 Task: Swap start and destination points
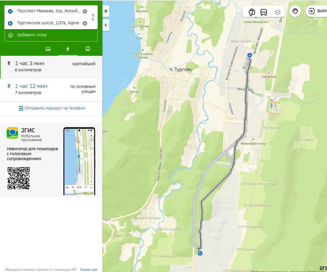93,17
